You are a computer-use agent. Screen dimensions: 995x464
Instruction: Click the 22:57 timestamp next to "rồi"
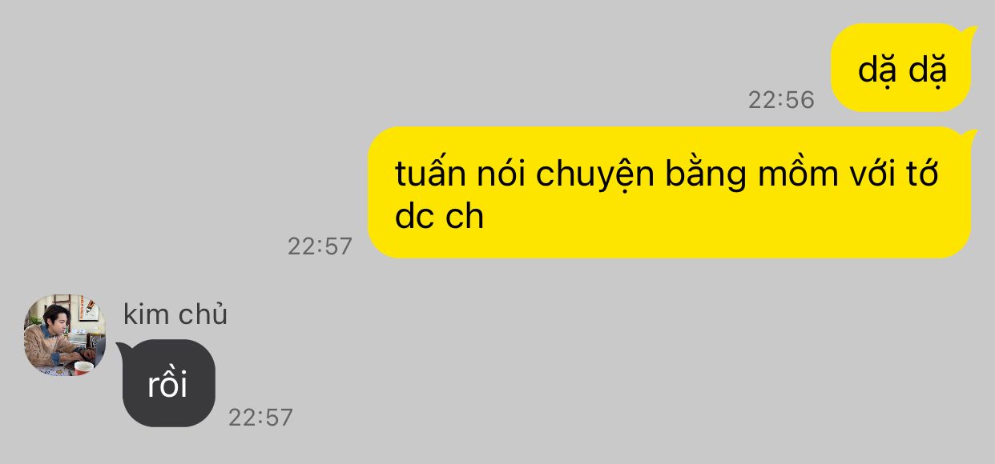click(260, 417)
